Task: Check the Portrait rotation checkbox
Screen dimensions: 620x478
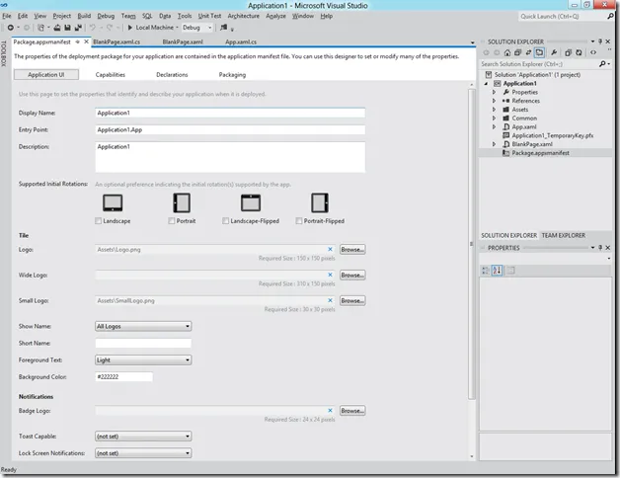Action: coord(171,221)
